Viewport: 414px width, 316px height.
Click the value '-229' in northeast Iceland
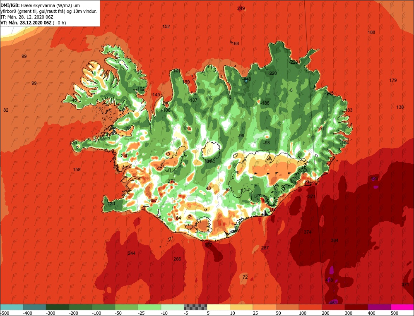coord(293,62)
